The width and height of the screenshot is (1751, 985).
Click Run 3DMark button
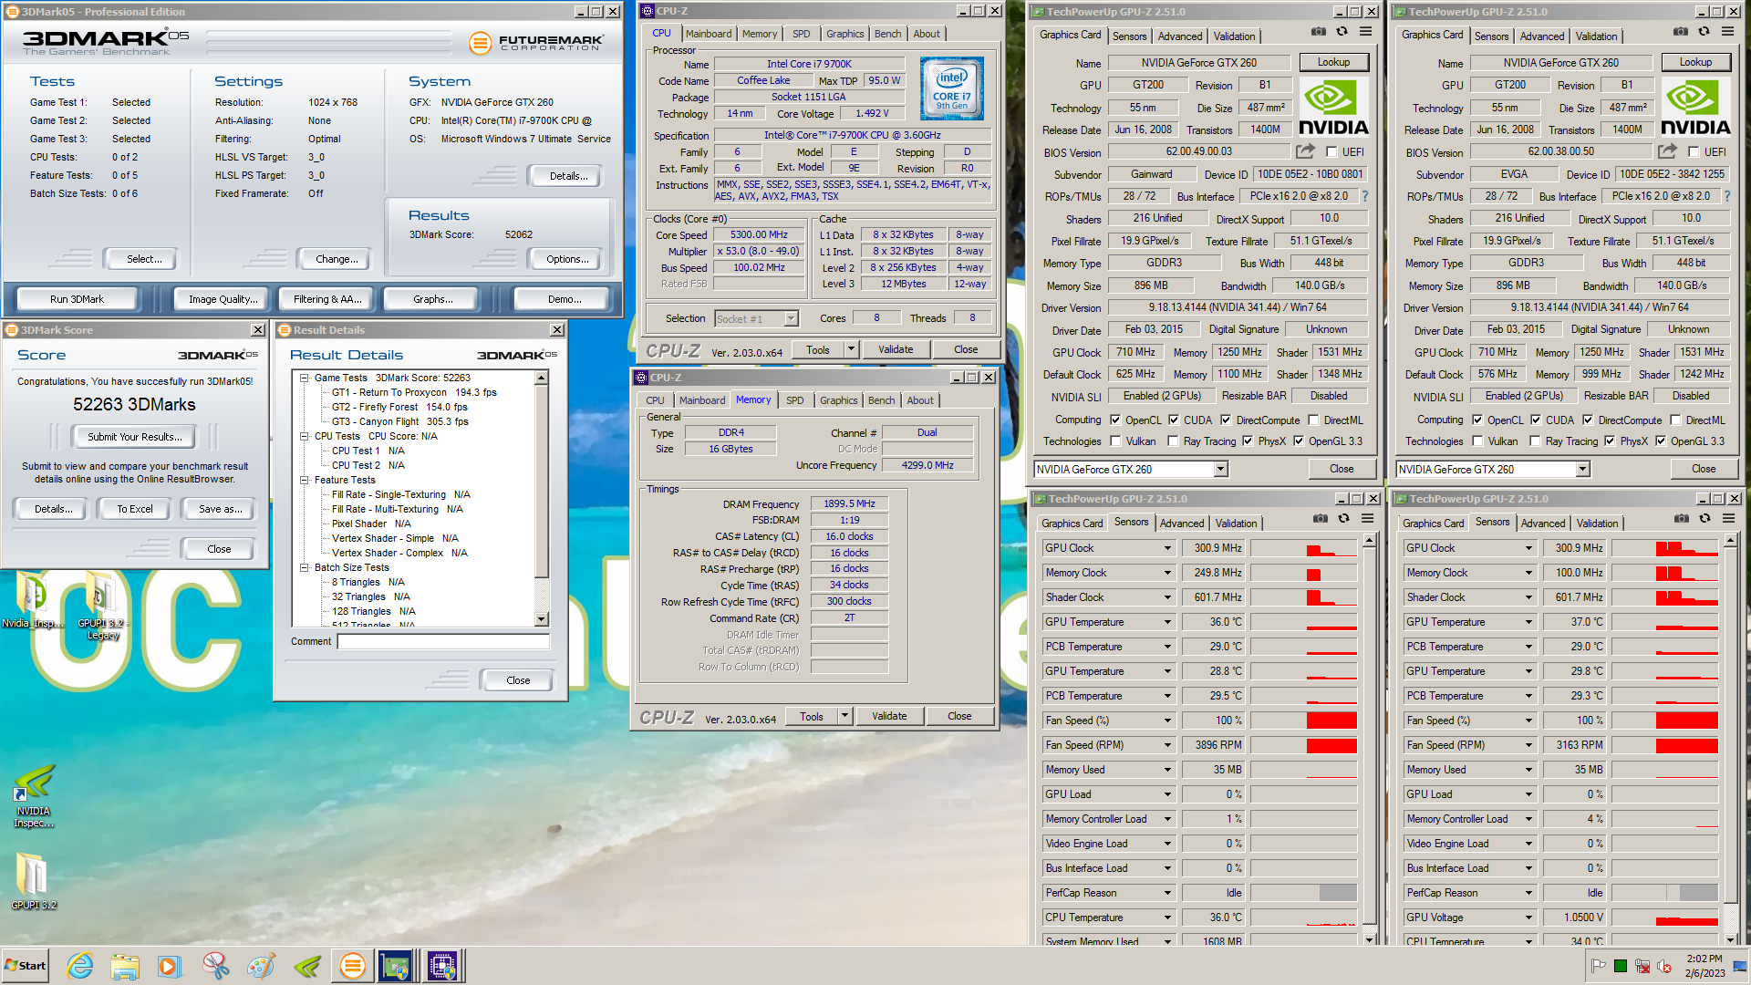click(x=77, y=299)
